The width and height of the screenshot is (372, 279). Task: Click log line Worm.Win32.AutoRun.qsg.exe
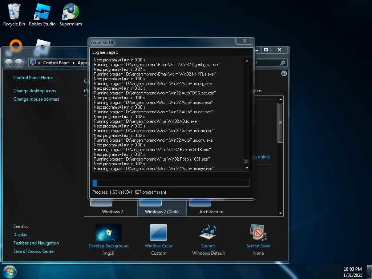pos(154,84)
